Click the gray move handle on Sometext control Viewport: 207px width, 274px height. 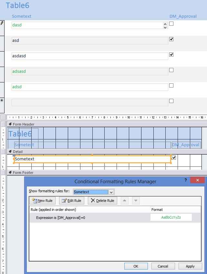coord(14,155)
